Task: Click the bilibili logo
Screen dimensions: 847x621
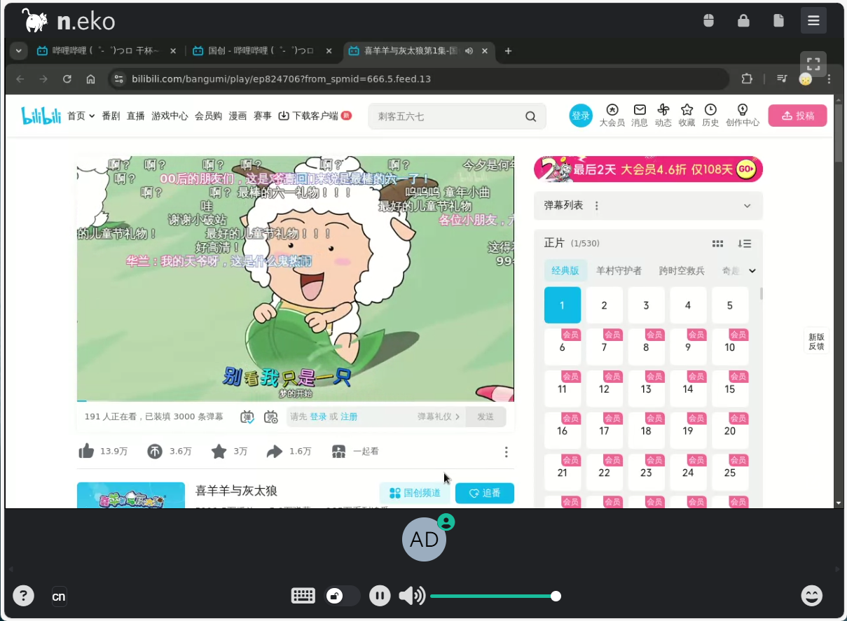Action: [41, 116]
